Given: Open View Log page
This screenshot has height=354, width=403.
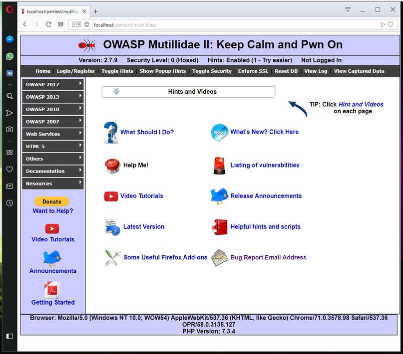Looking at the screenshot, I should pyautogui.click(x=316, y=71).
